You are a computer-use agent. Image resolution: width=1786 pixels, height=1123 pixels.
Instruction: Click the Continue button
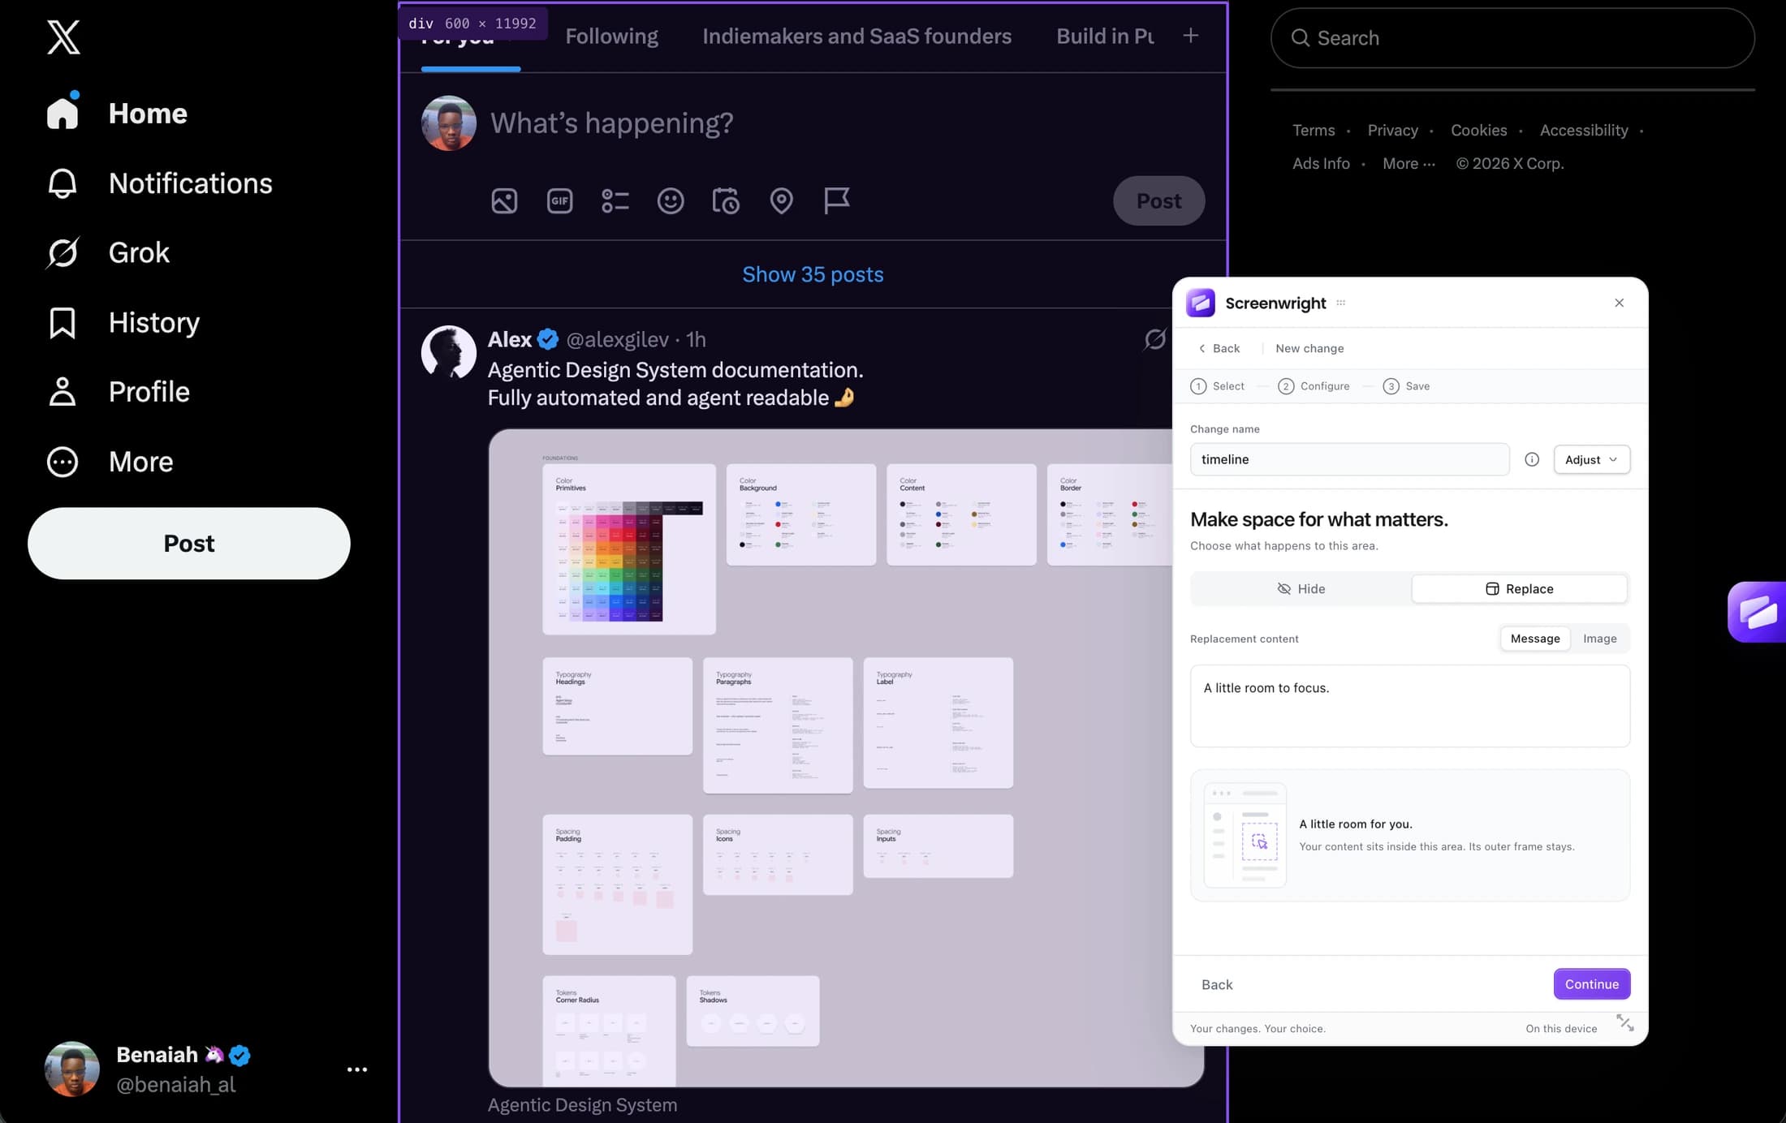point(1591,984)
